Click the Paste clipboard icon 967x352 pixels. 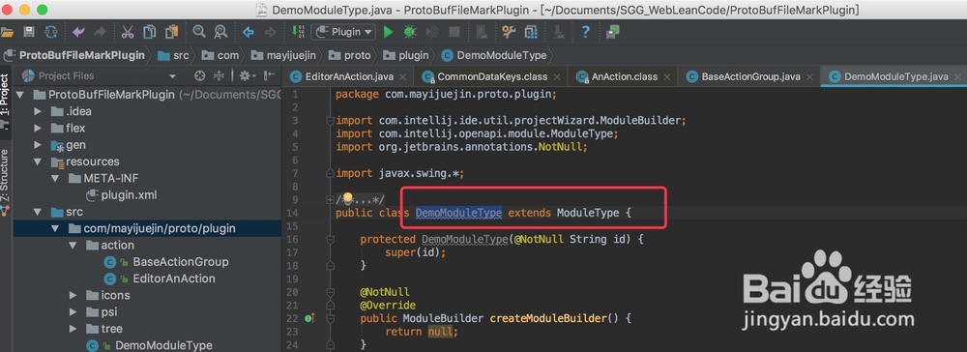tap(171, 32)
